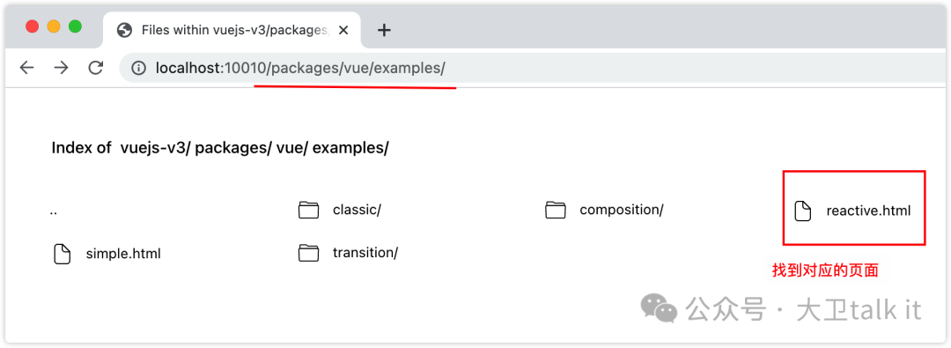This screenshot has height=348, width=951.
Task: Open the composition/ directory link
Action: (x=622, y=211)
